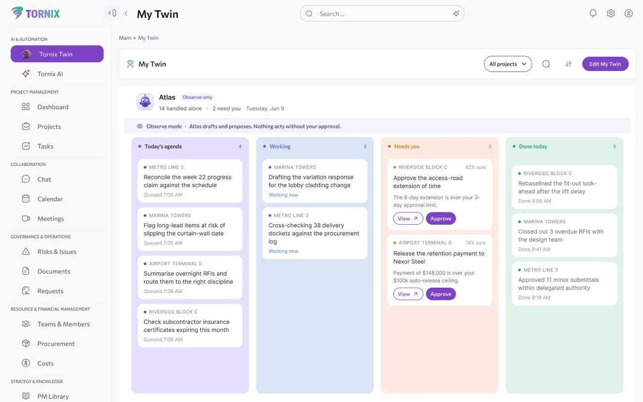Click the My Twin person icon in header
This screenshot has width=643, height=402.
tap(131, 64)
